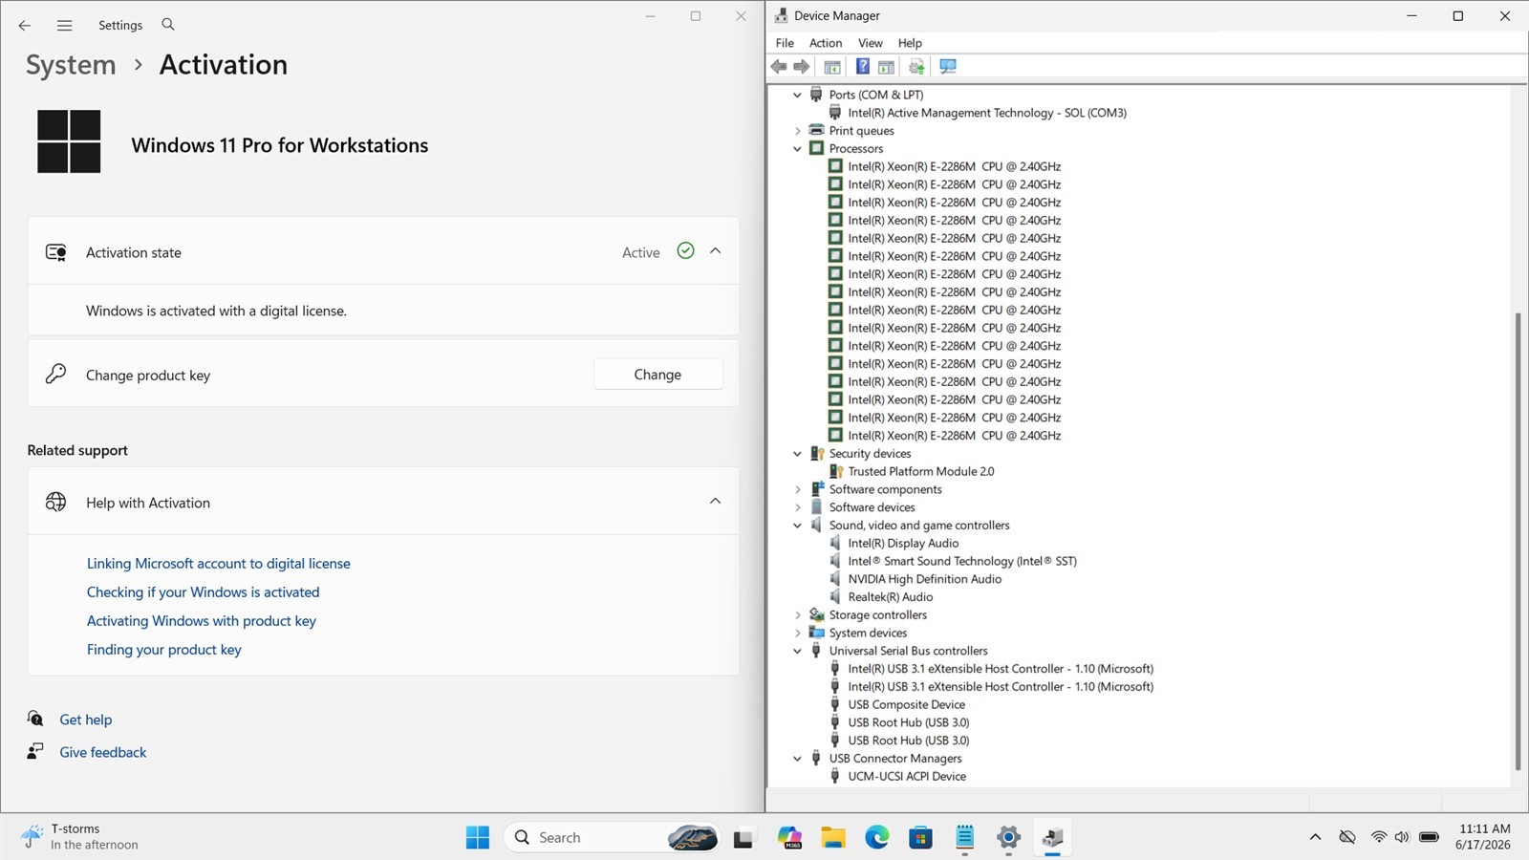The height and width of the screenshot is (860, 1529).
Task: Open Help from the Device Manager toolbar icon
Action: [863, 67]
